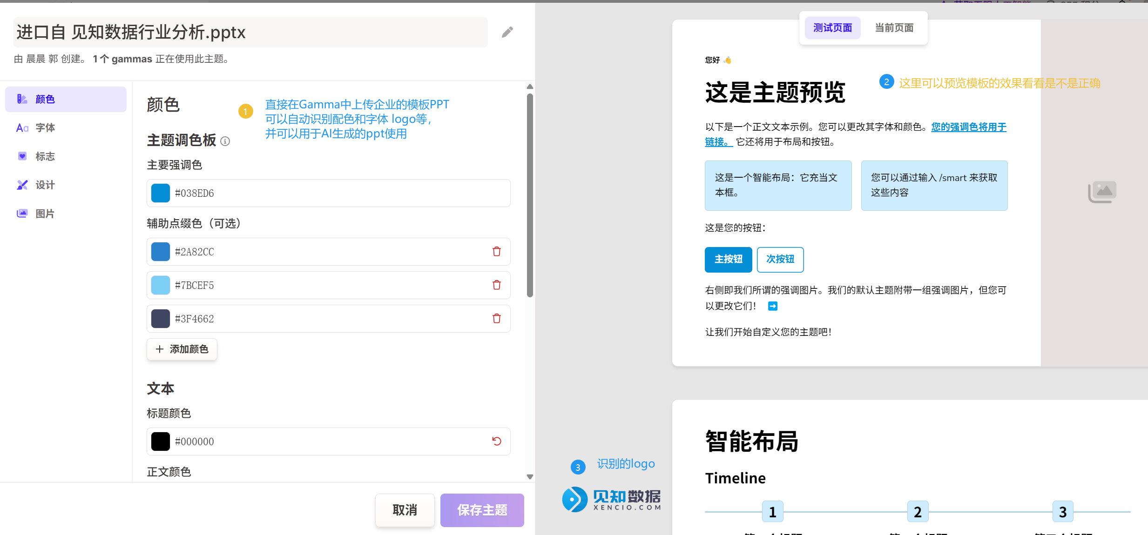
Task: Open the 字体 section in the sidebar
Action: tap(45, 127)
